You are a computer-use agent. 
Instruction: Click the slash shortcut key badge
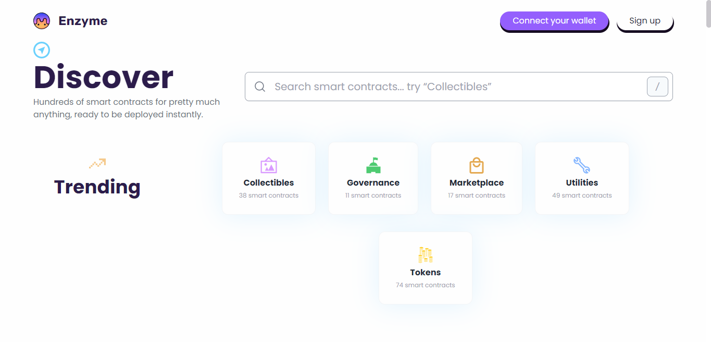(657, 87)
